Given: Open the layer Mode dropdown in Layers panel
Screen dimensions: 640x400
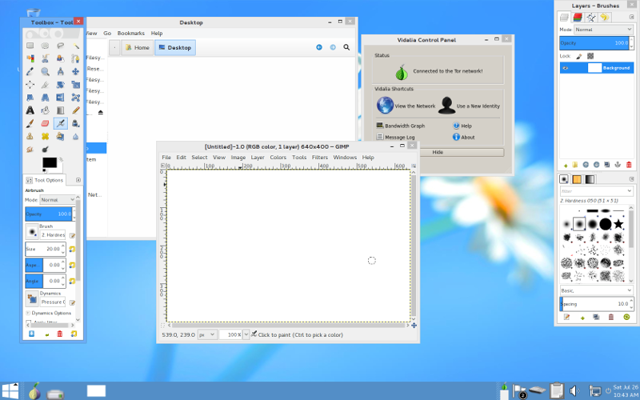Looking at the screenshot, I should pos(602,29).
